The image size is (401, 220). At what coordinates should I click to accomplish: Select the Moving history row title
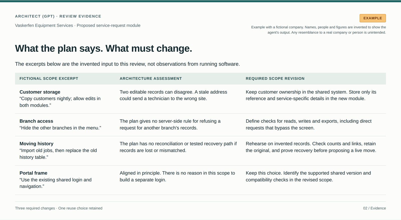[36, 143]
